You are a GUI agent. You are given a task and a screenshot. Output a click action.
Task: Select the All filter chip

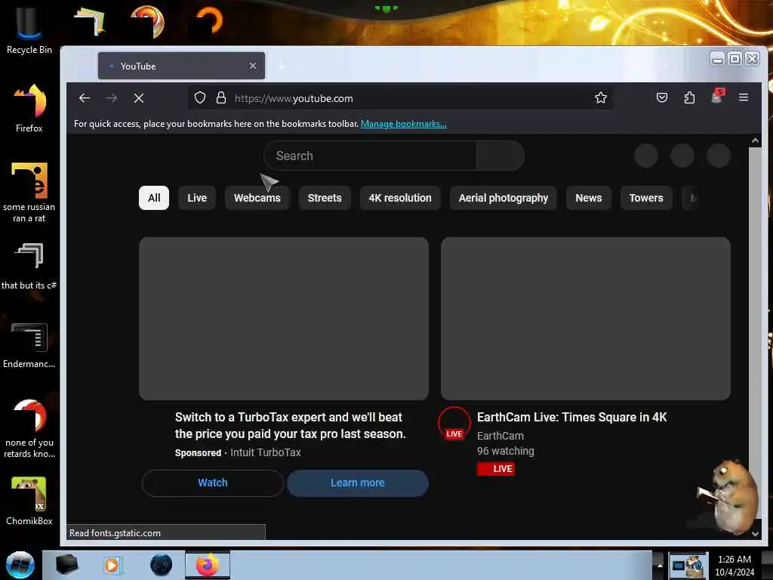(x=154, y=198)
